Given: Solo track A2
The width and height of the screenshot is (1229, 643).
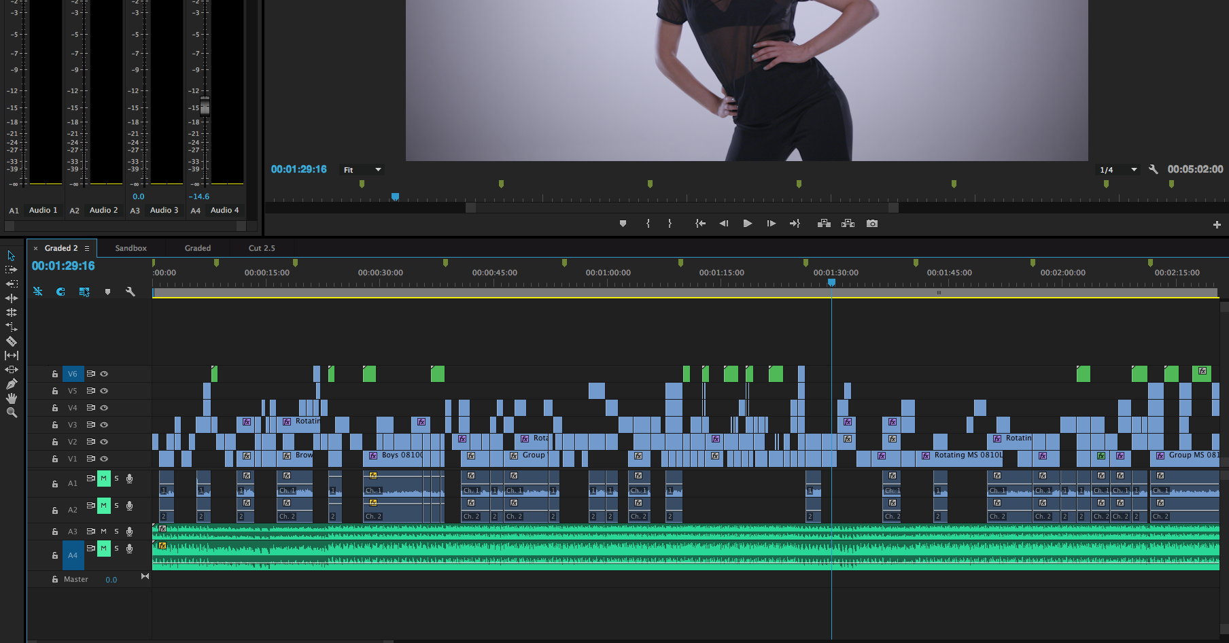Looking at the screenshot, I should click(116, 506).
